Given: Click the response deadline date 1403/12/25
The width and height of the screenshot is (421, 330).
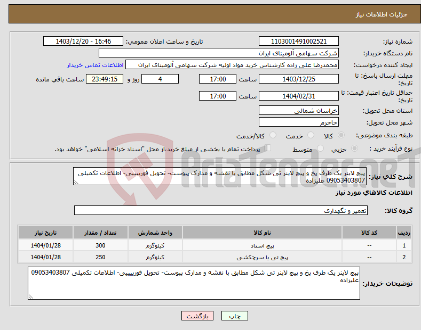Looking at the screenshot, I should (x=299, y=79).
